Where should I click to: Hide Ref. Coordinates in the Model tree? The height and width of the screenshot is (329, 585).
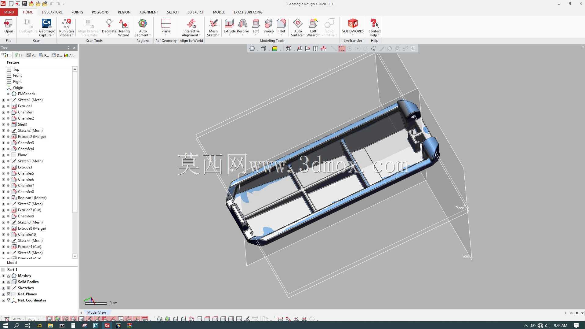9,300
